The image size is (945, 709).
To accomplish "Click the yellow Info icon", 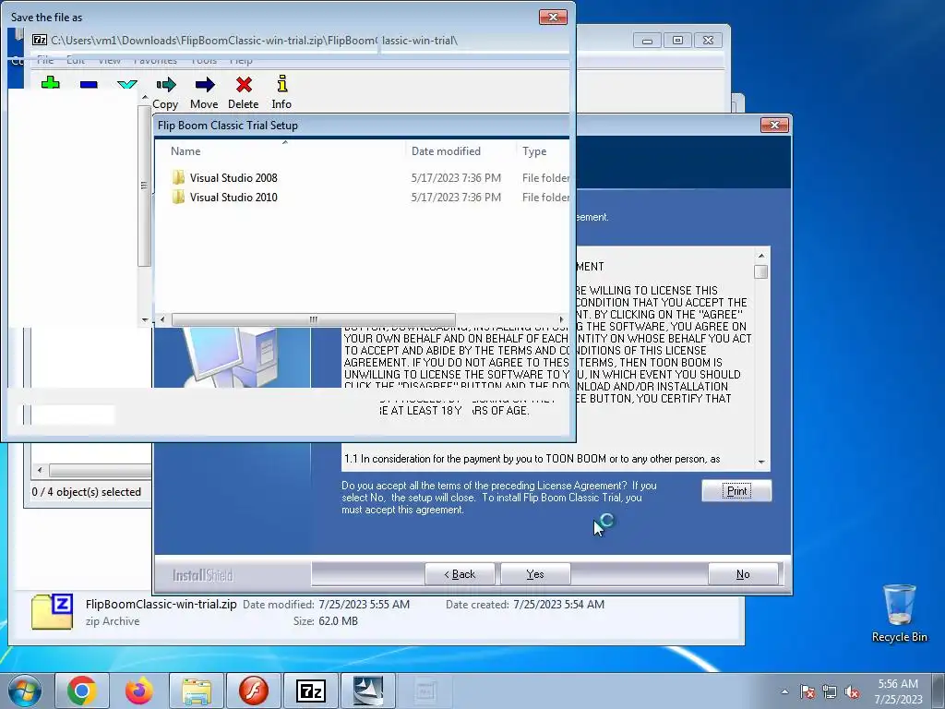I will (x=281, y=84).
